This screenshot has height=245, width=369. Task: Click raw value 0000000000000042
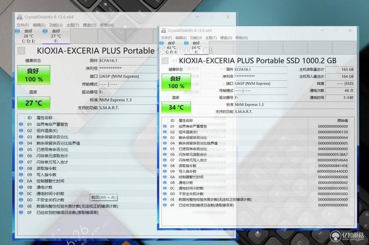pyautogui.click(x=333, y=182)
